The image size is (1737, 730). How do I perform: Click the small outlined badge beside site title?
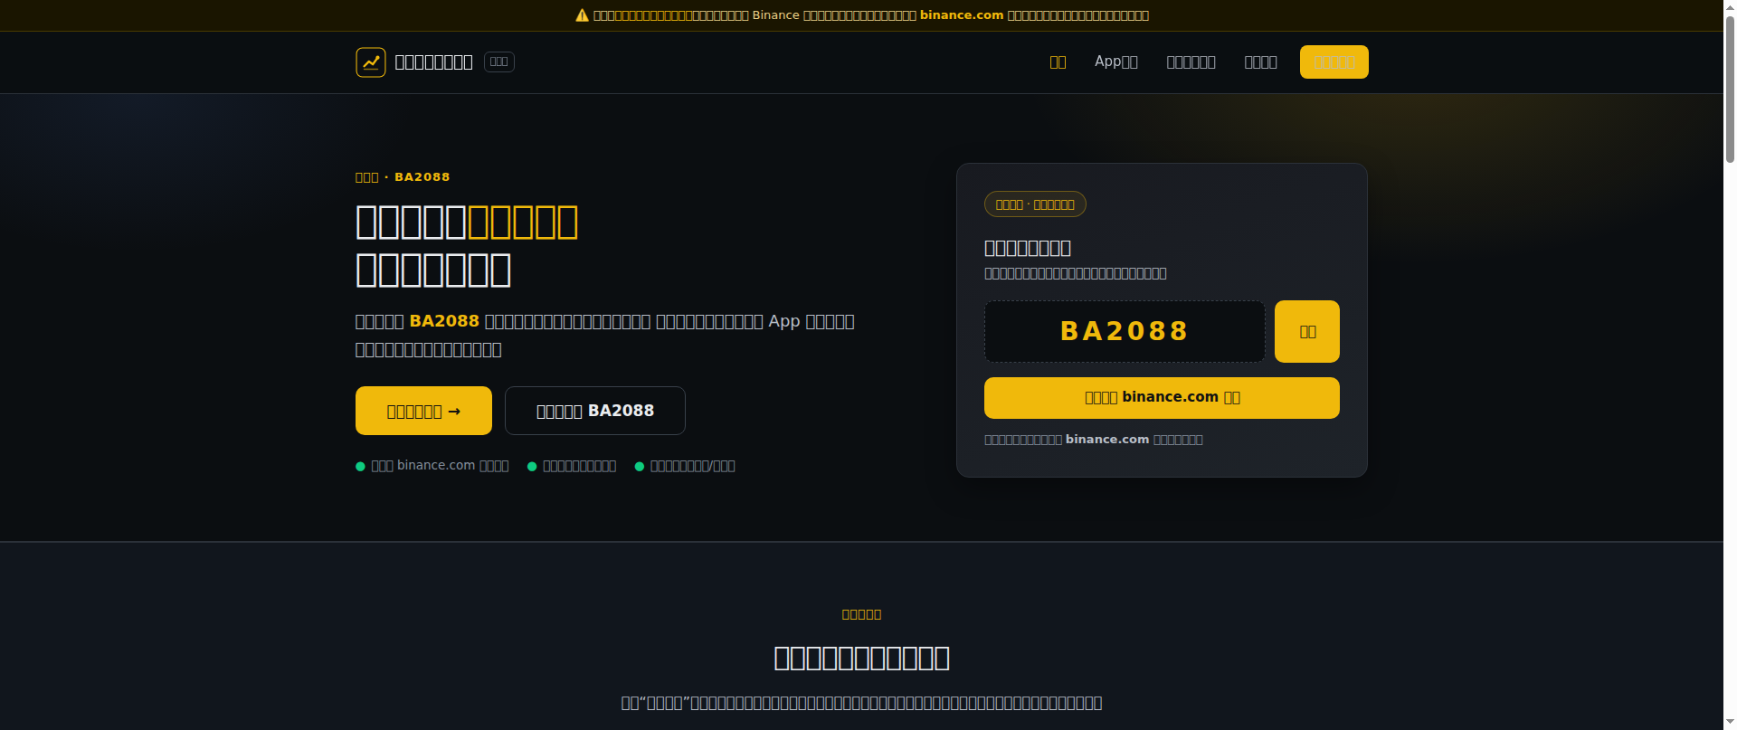(499, 62)
